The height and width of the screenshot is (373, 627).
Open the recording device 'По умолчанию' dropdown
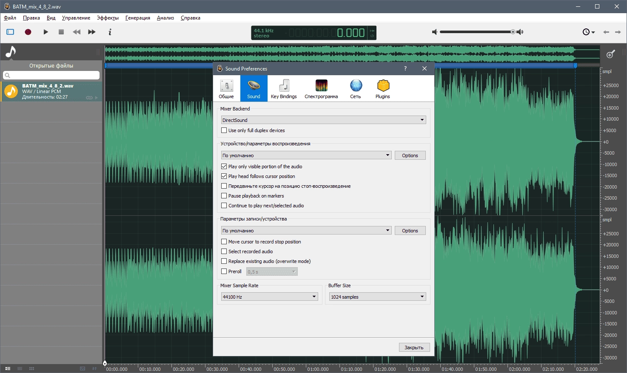click(306, 231)
